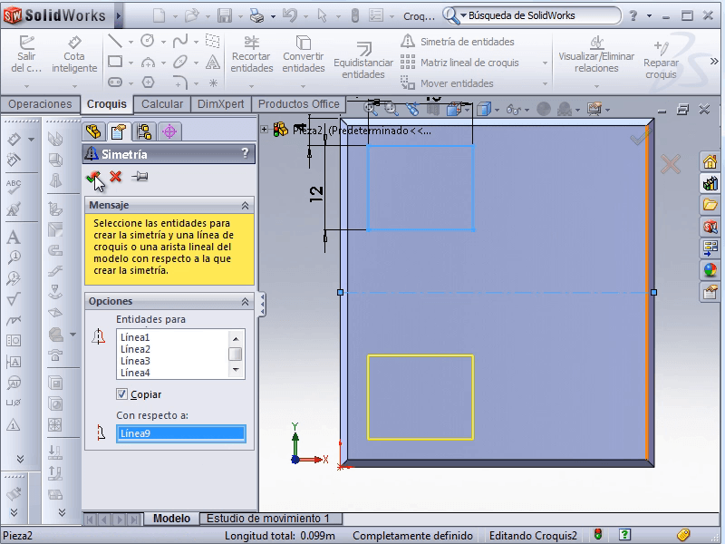
Task: Click Matriz lineal de croquis button
Action: (x=460, y=63)
